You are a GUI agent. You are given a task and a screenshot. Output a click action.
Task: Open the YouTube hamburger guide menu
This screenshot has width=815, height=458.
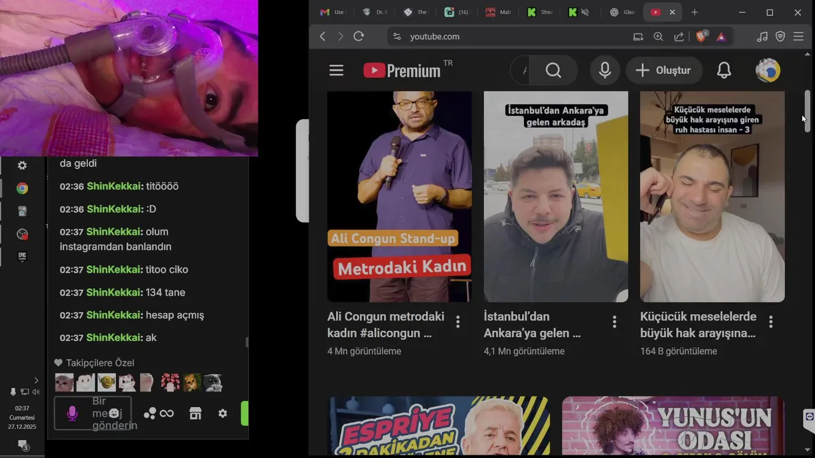click(x=336, y=71)
